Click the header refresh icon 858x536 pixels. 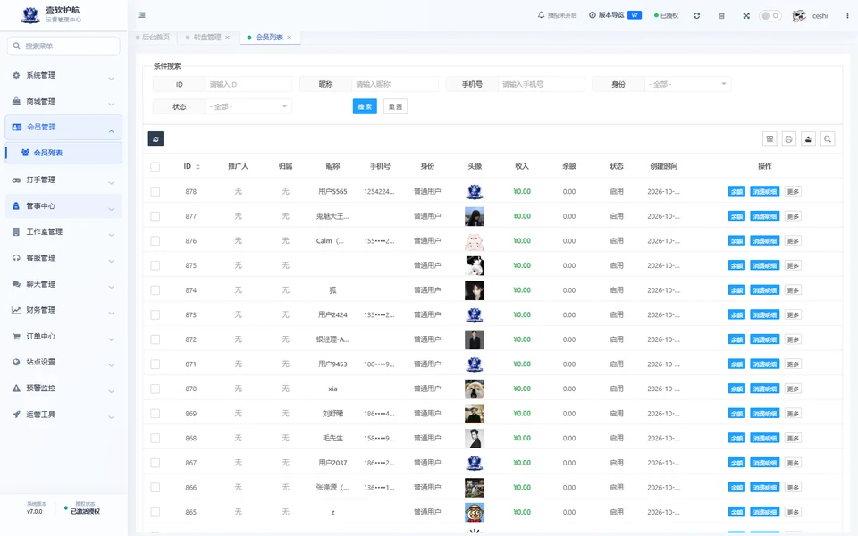point(696,16)
